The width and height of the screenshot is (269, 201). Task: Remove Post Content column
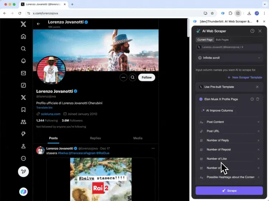[x=258, y=122]
